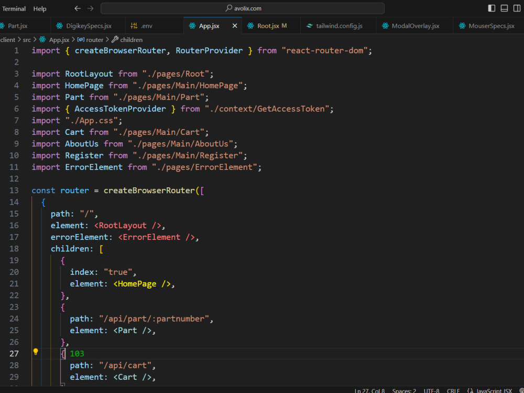Click the src breadcrumb segment
524x393 pixels.
click(27, 40)
